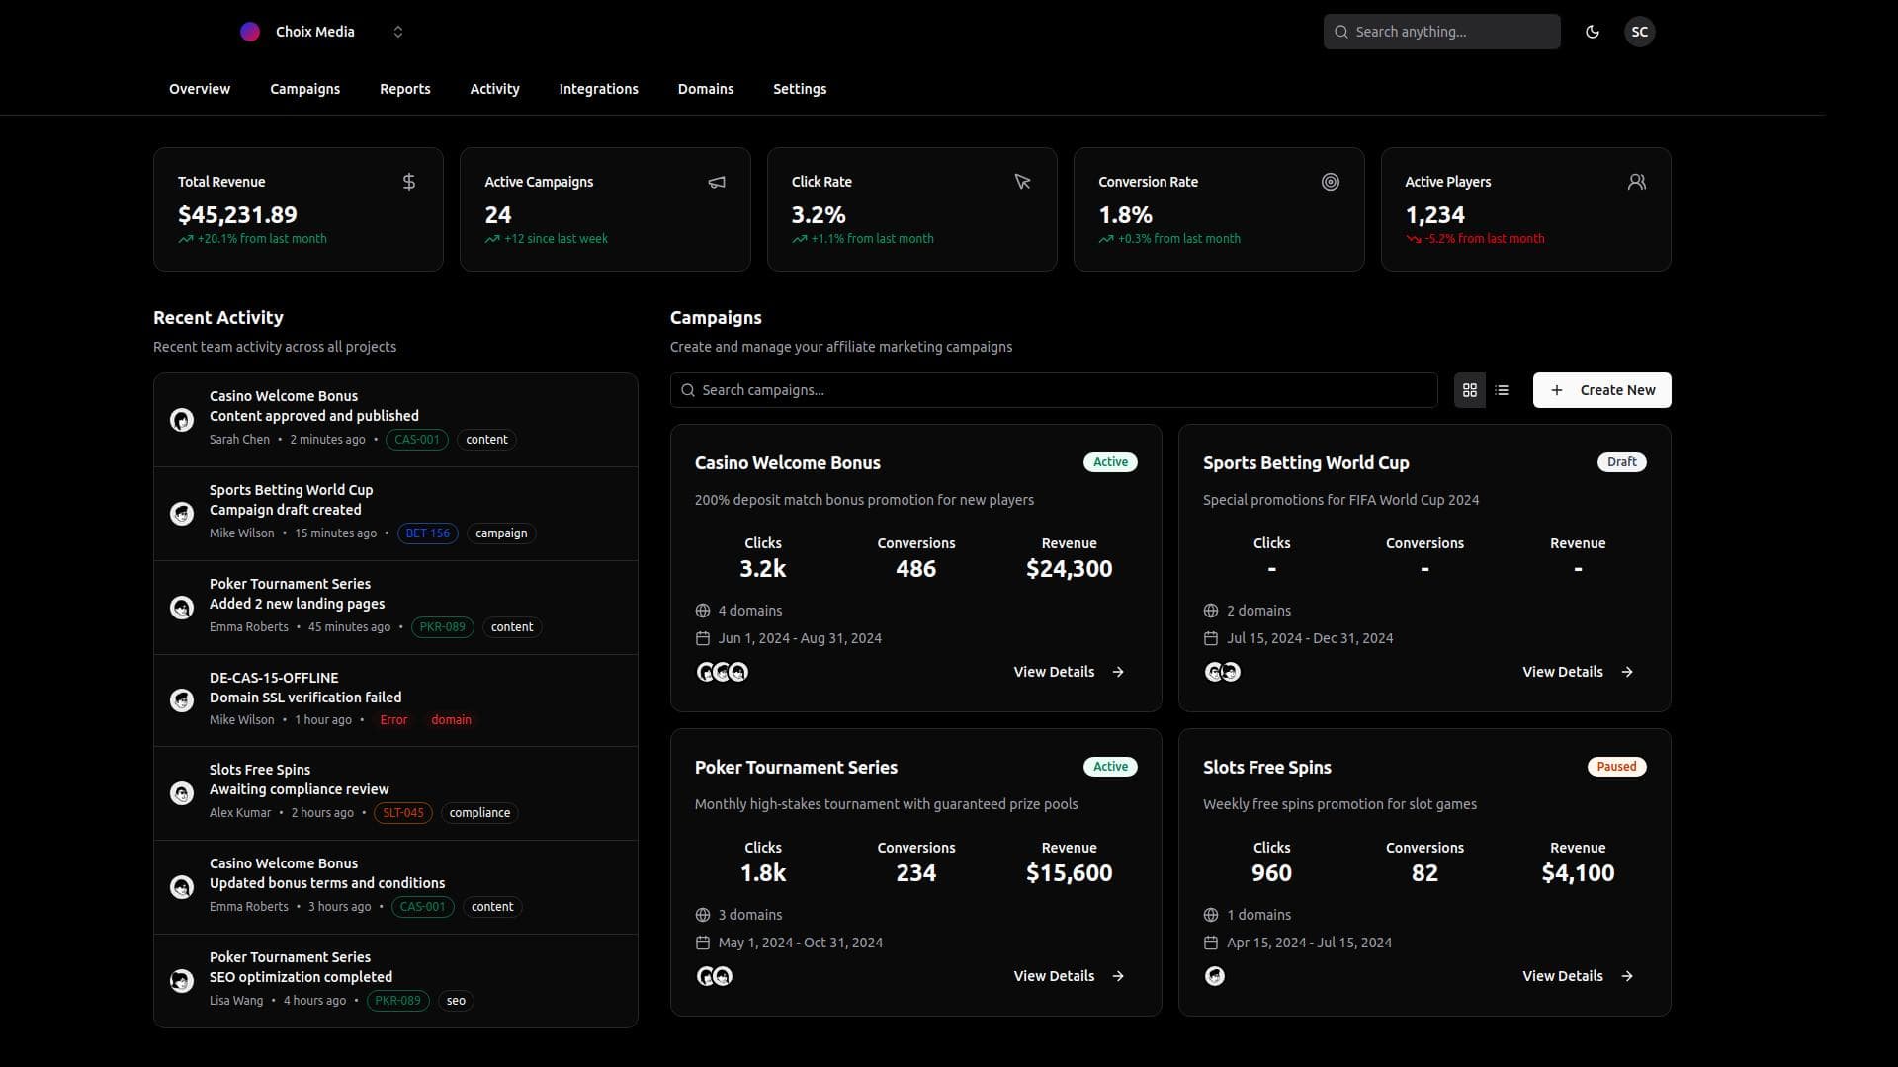This screenshot has height=1067, width=1898.
Task: Toggle dark mode with the moon icon
Action: coord(1592,32)
